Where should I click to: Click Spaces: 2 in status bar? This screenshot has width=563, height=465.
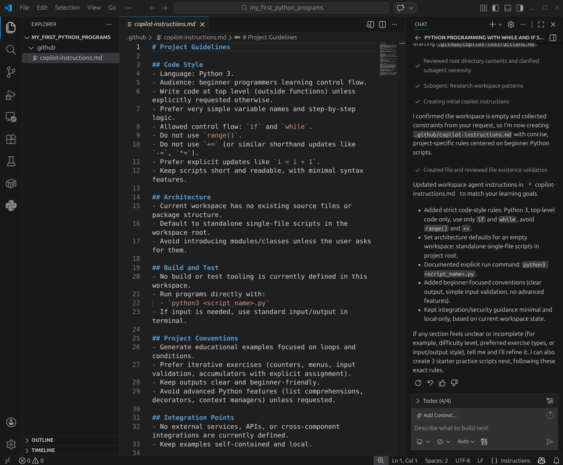[436, 461]
